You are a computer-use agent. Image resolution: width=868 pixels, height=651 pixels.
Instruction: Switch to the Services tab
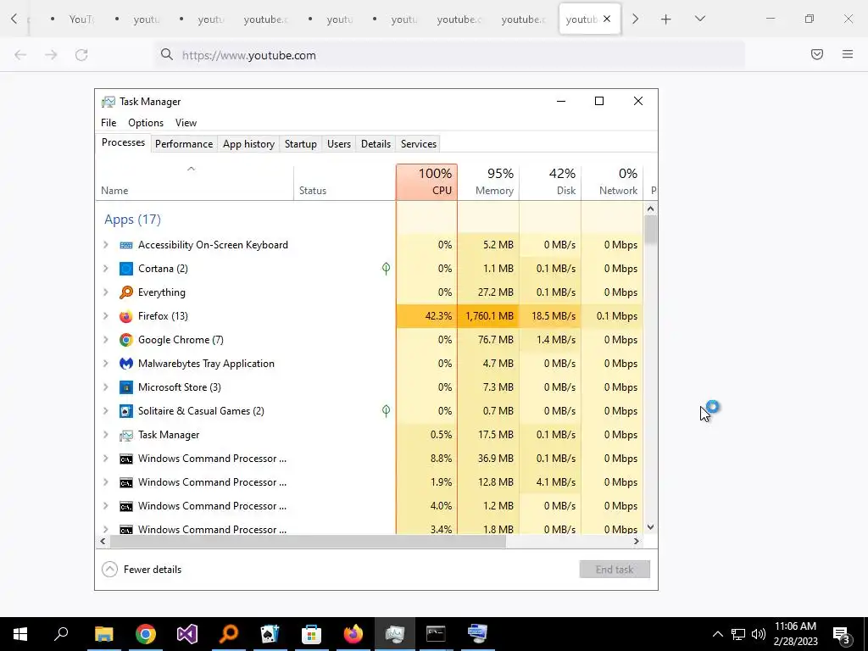[419, 144]
